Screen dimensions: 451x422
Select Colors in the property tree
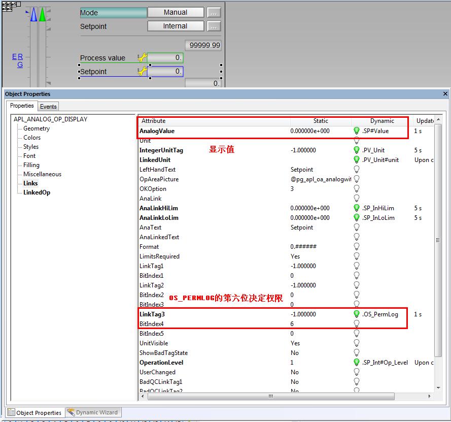32,138
